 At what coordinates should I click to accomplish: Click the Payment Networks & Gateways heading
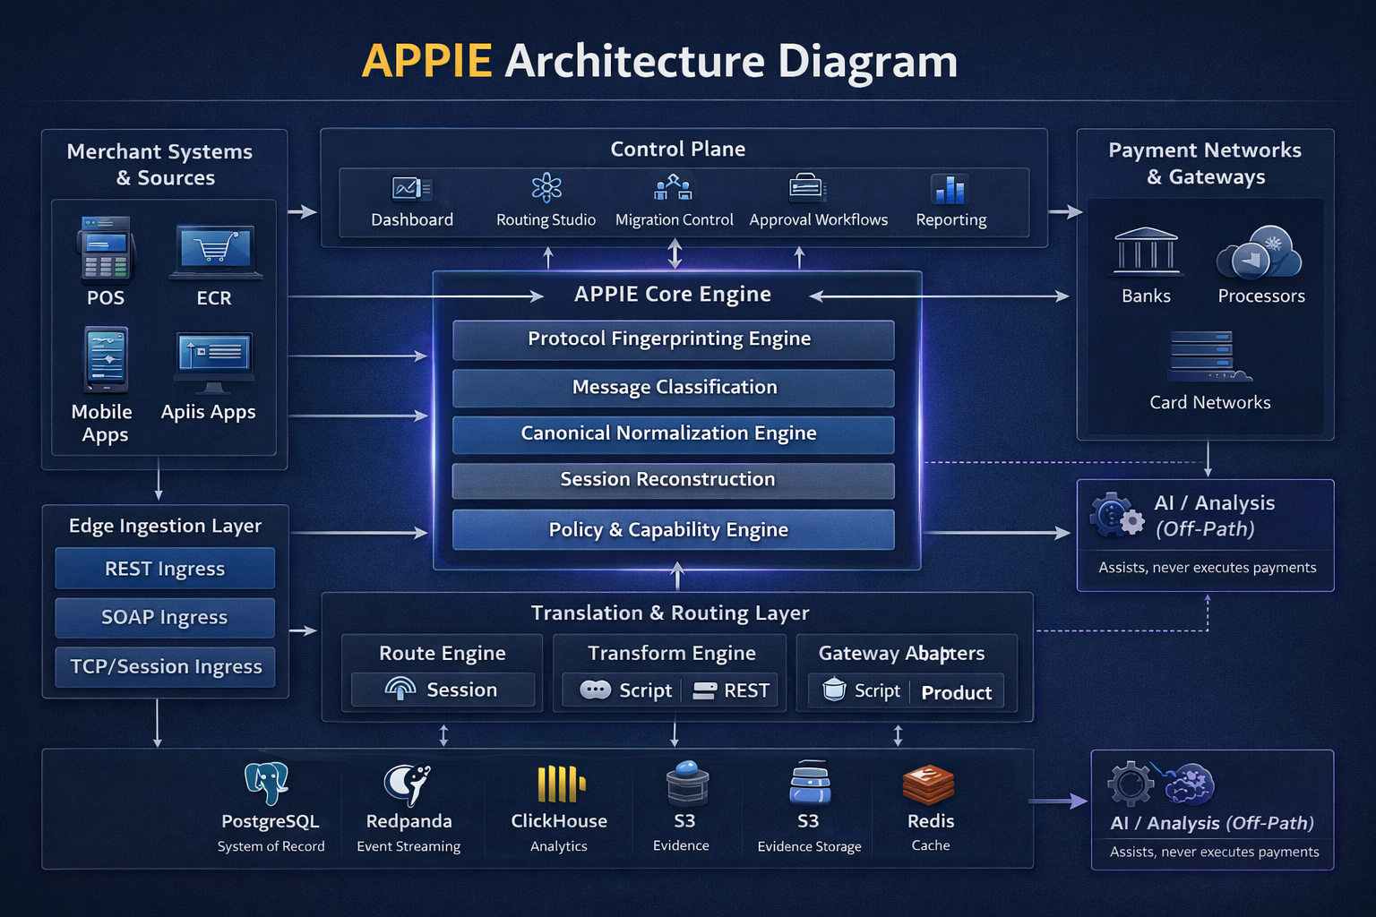coord(1205,163)
